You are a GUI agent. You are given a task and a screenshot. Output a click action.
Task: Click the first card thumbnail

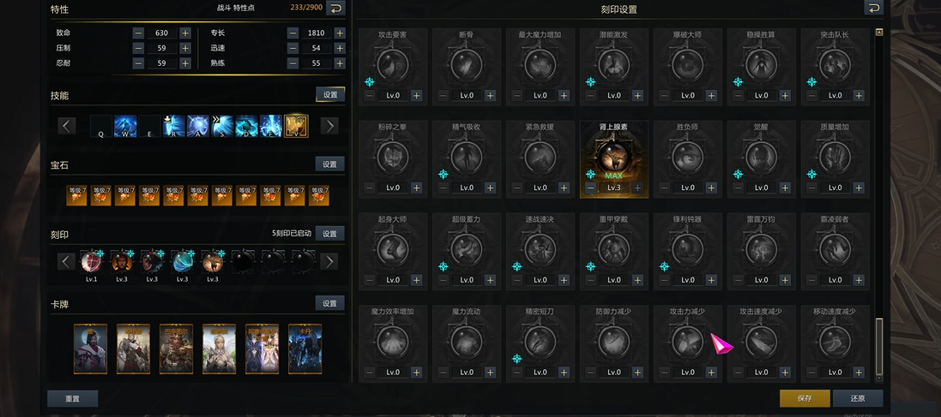pyautogui.click(x=90, y=348)
